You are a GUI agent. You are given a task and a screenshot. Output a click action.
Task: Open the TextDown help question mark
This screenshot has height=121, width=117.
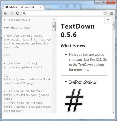tap(108, 20)
